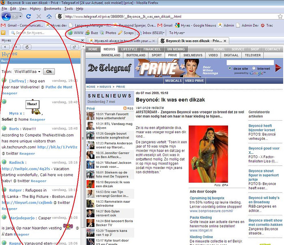Click the Ok button in Hyves sidebar
Screen dimensions: 284x245
point(49,72)
